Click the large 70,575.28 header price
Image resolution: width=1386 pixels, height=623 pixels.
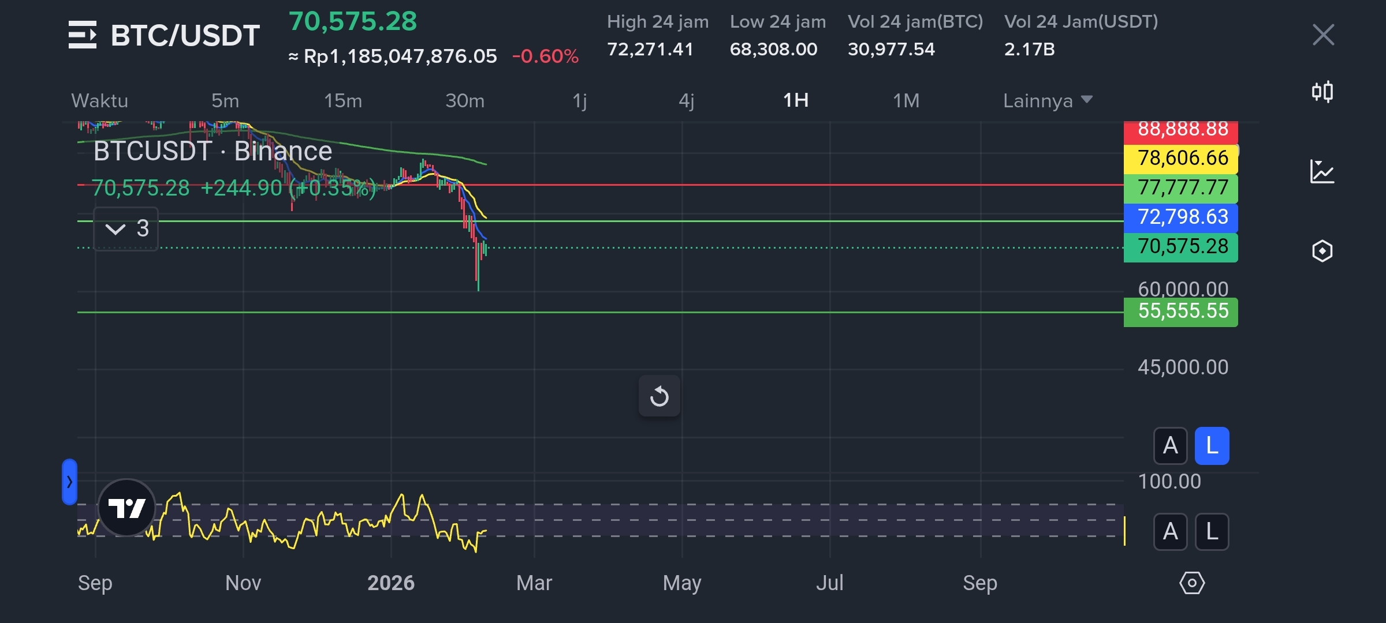coord(353,22)
